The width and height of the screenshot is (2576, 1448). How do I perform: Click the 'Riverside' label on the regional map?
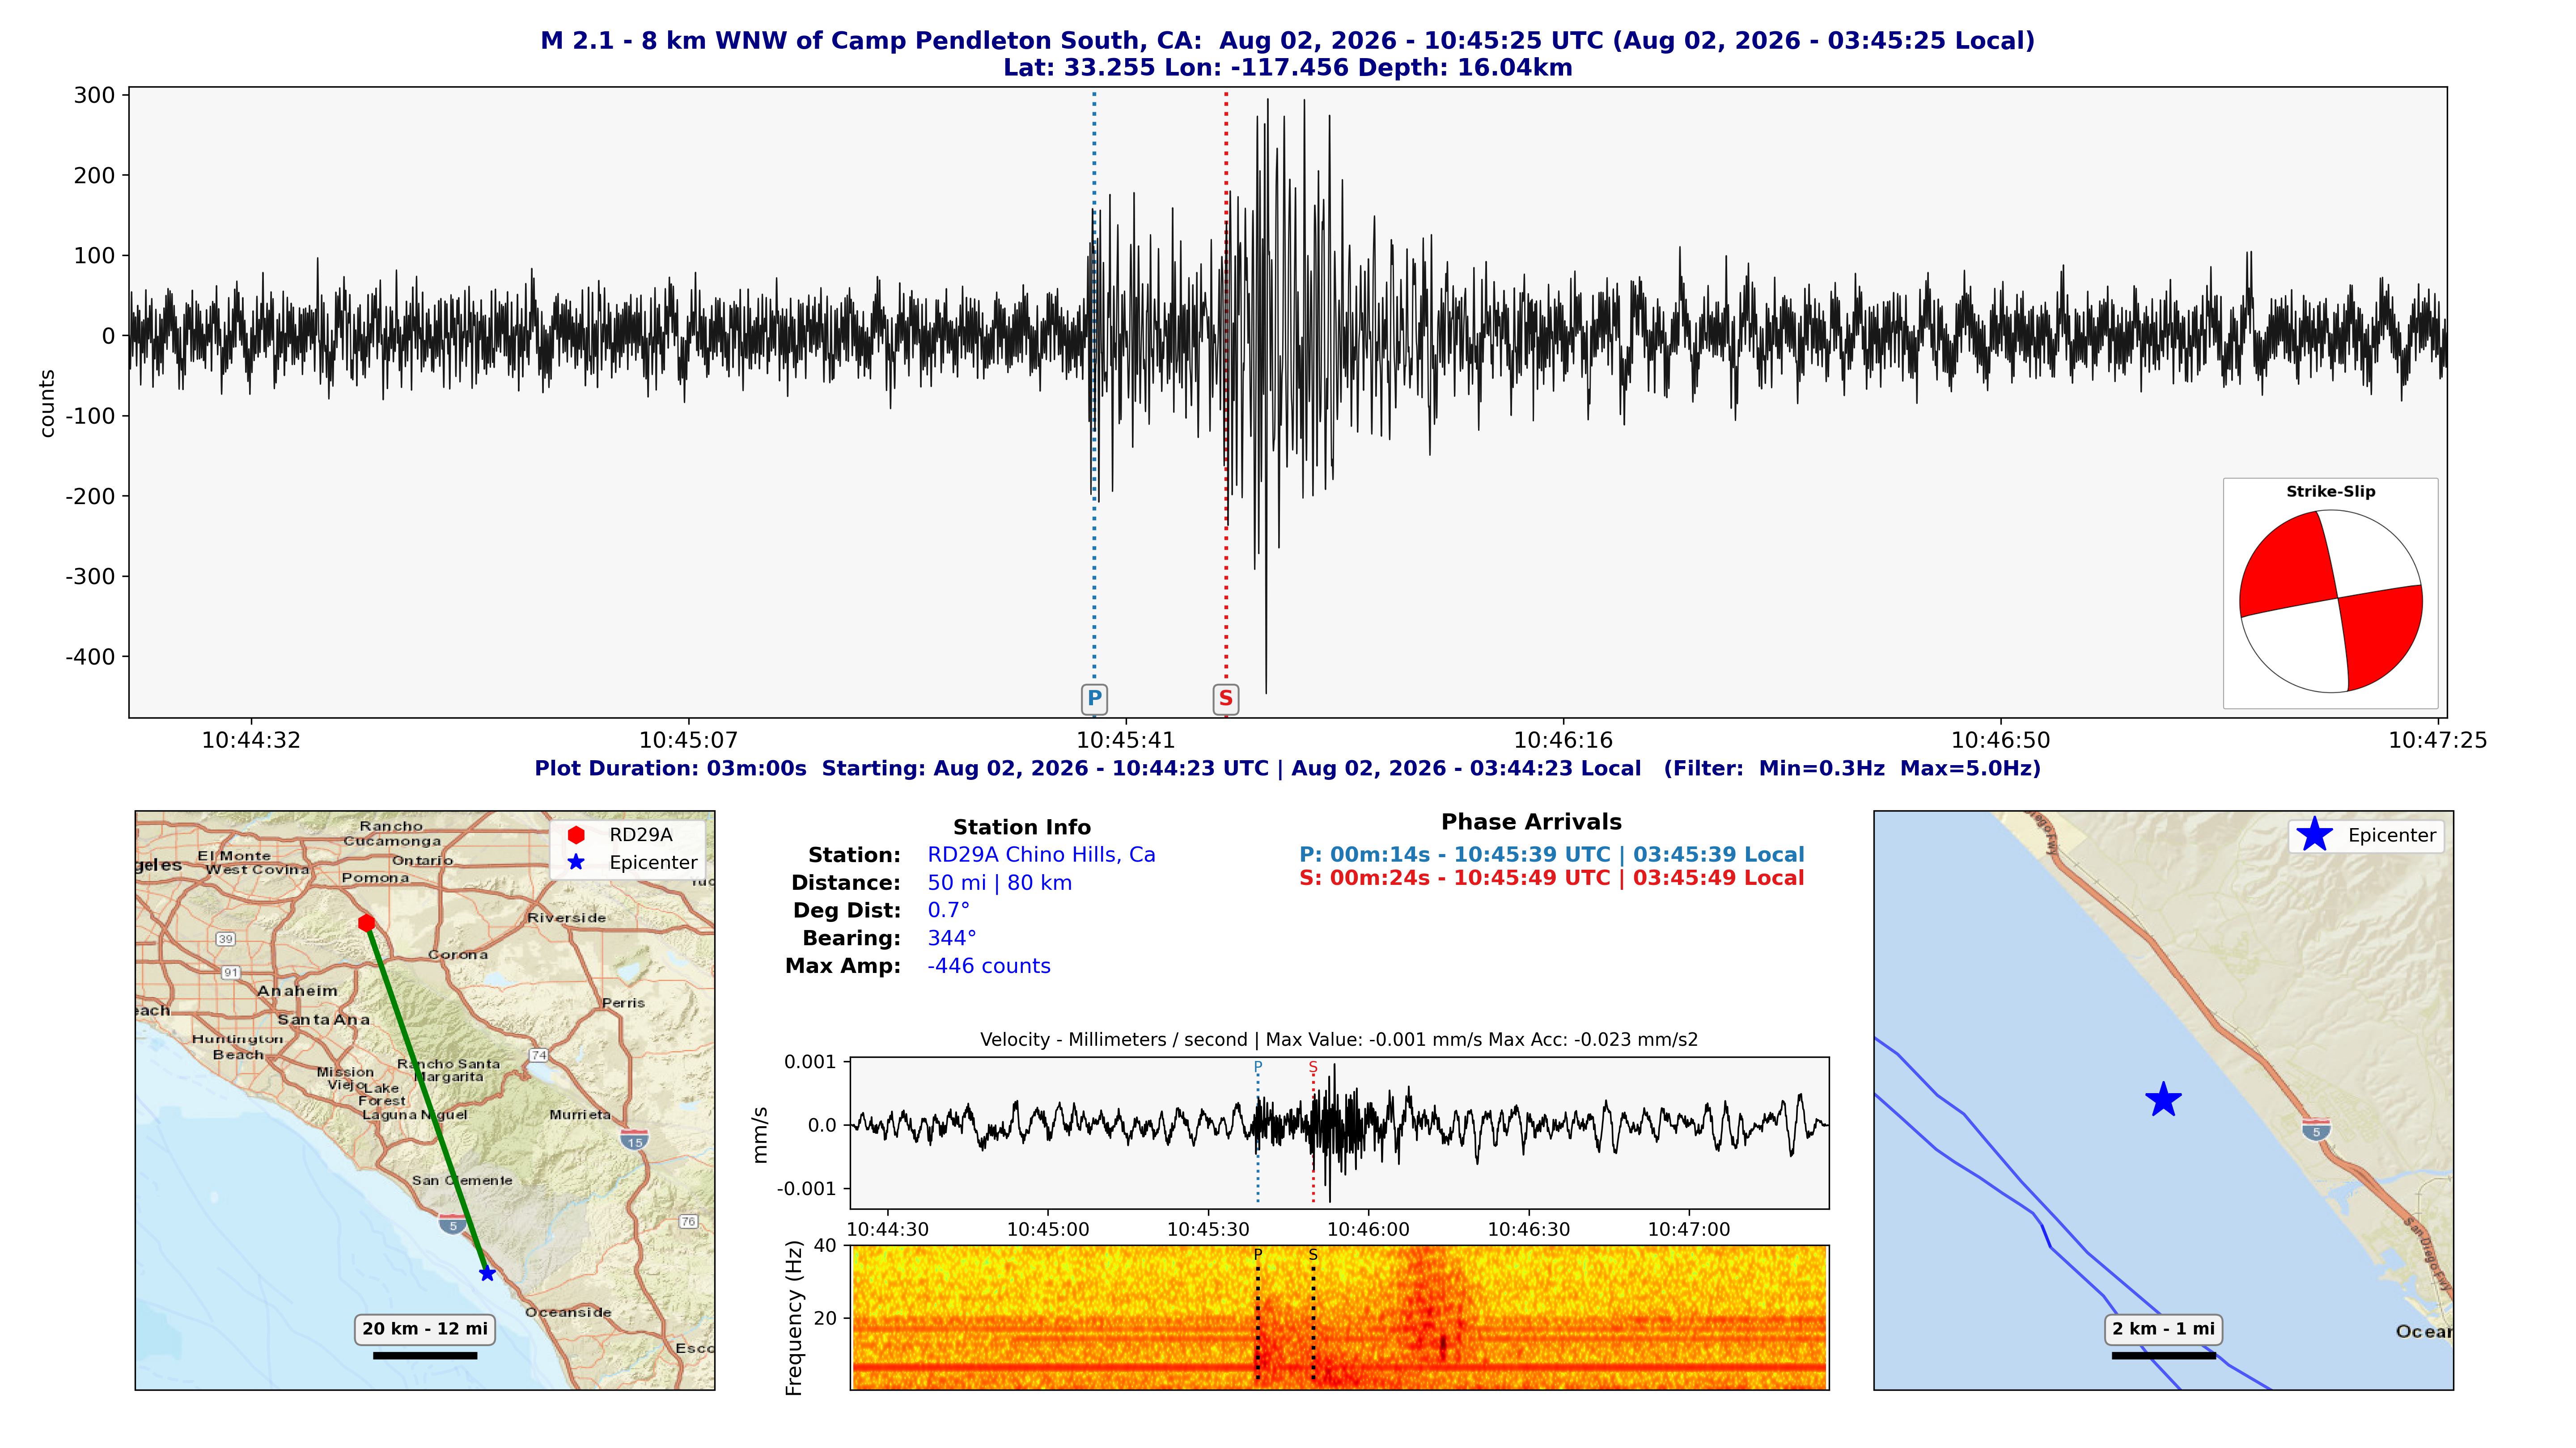coord(567,918)
